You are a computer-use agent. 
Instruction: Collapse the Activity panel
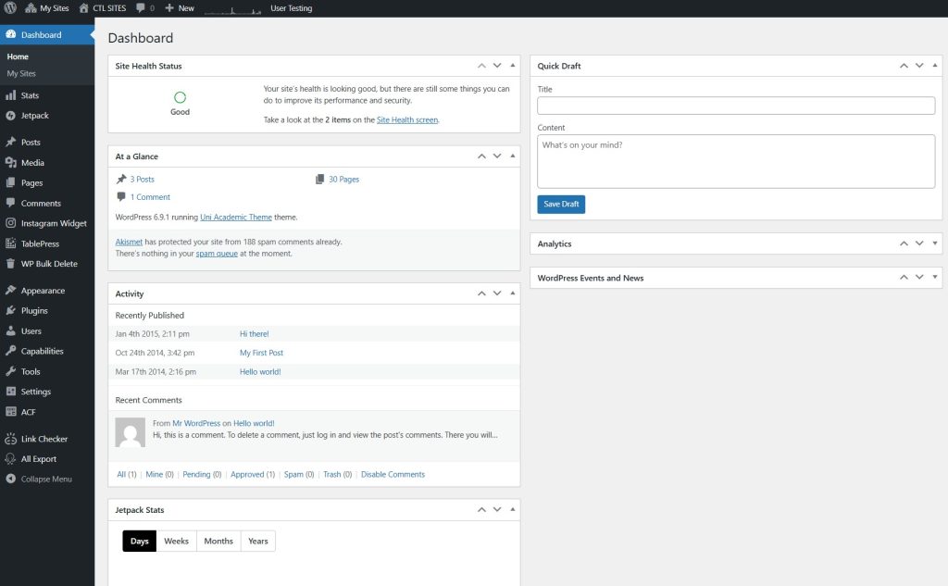(x=513, y=293)
